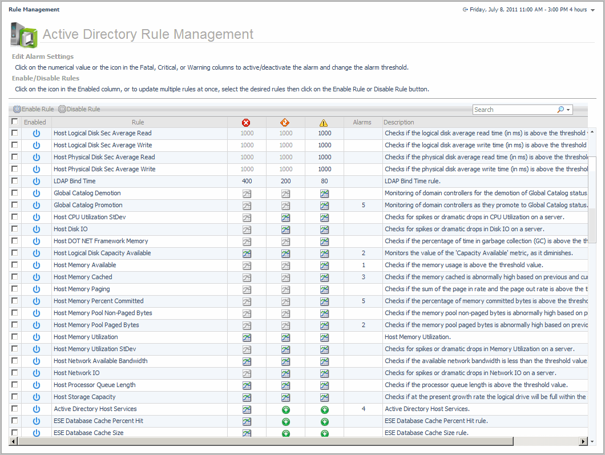Click the Alarms column header

tap(362, 122)
